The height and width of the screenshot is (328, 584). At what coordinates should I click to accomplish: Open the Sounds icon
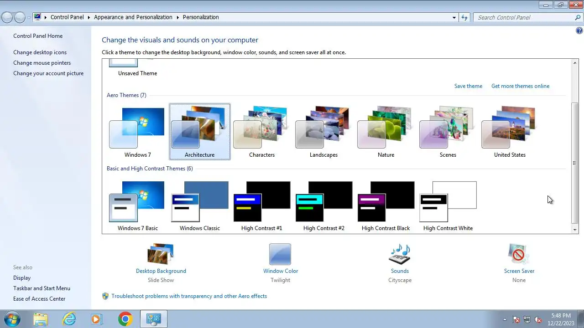(x=400, y=254)
